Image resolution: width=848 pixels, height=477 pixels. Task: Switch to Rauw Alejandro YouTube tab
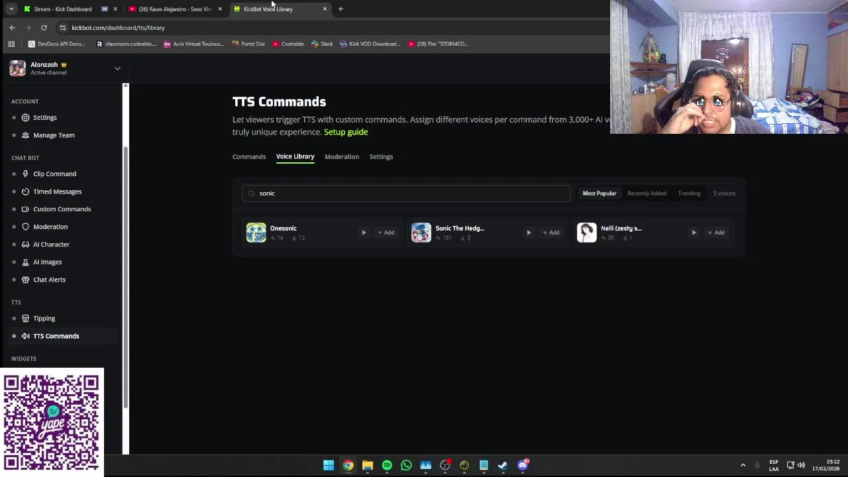[x=175, y=9]
